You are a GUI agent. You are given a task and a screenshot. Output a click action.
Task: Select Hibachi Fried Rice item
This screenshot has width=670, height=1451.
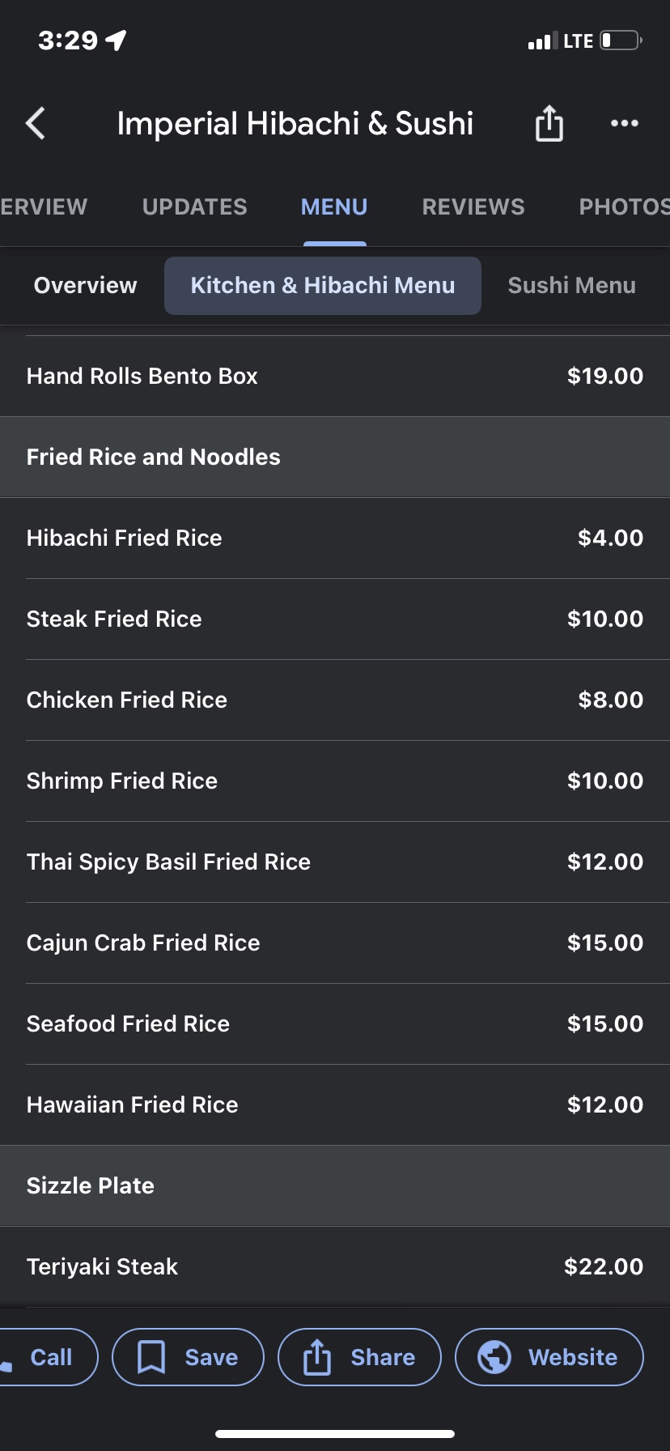(124, 538)
